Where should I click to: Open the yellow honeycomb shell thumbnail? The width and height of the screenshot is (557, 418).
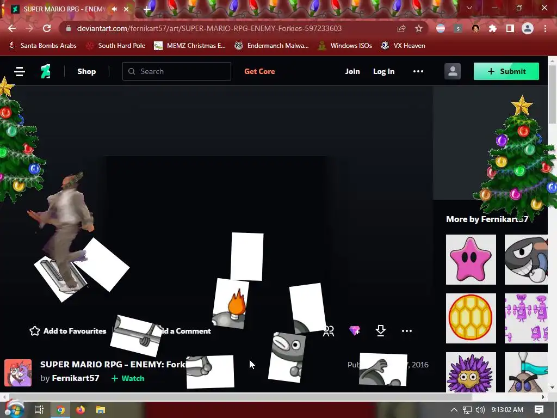(471, 318)
